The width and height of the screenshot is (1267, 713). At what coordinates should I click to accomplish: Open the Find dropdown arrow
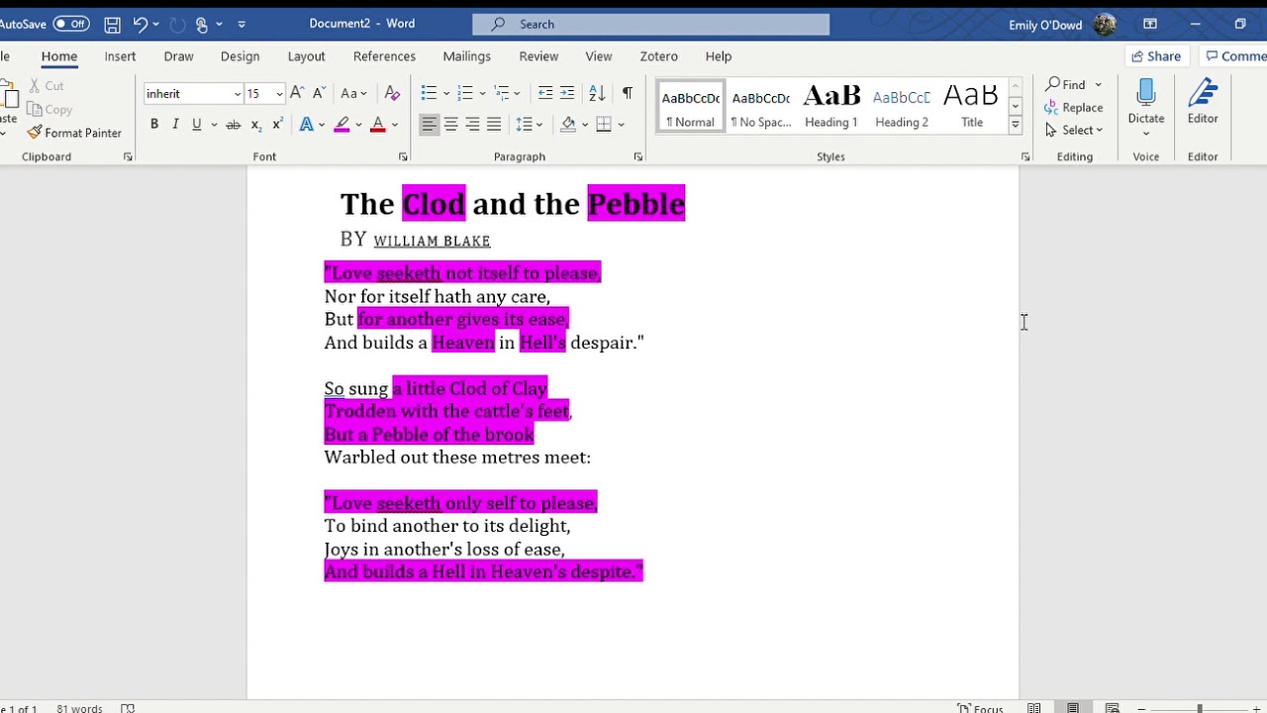[x=1098, y=84]
